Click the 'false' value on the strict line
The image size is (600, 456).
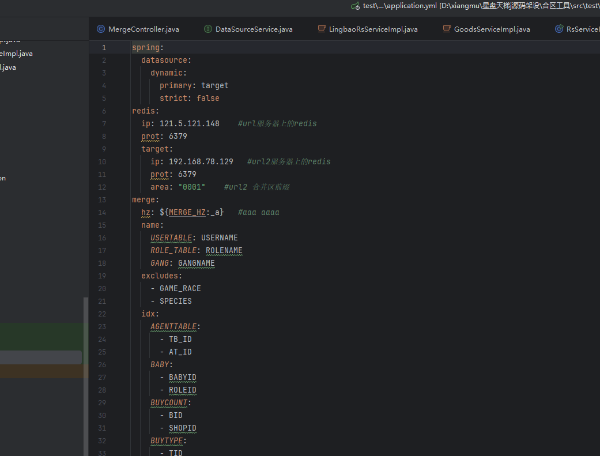[207, 98]
